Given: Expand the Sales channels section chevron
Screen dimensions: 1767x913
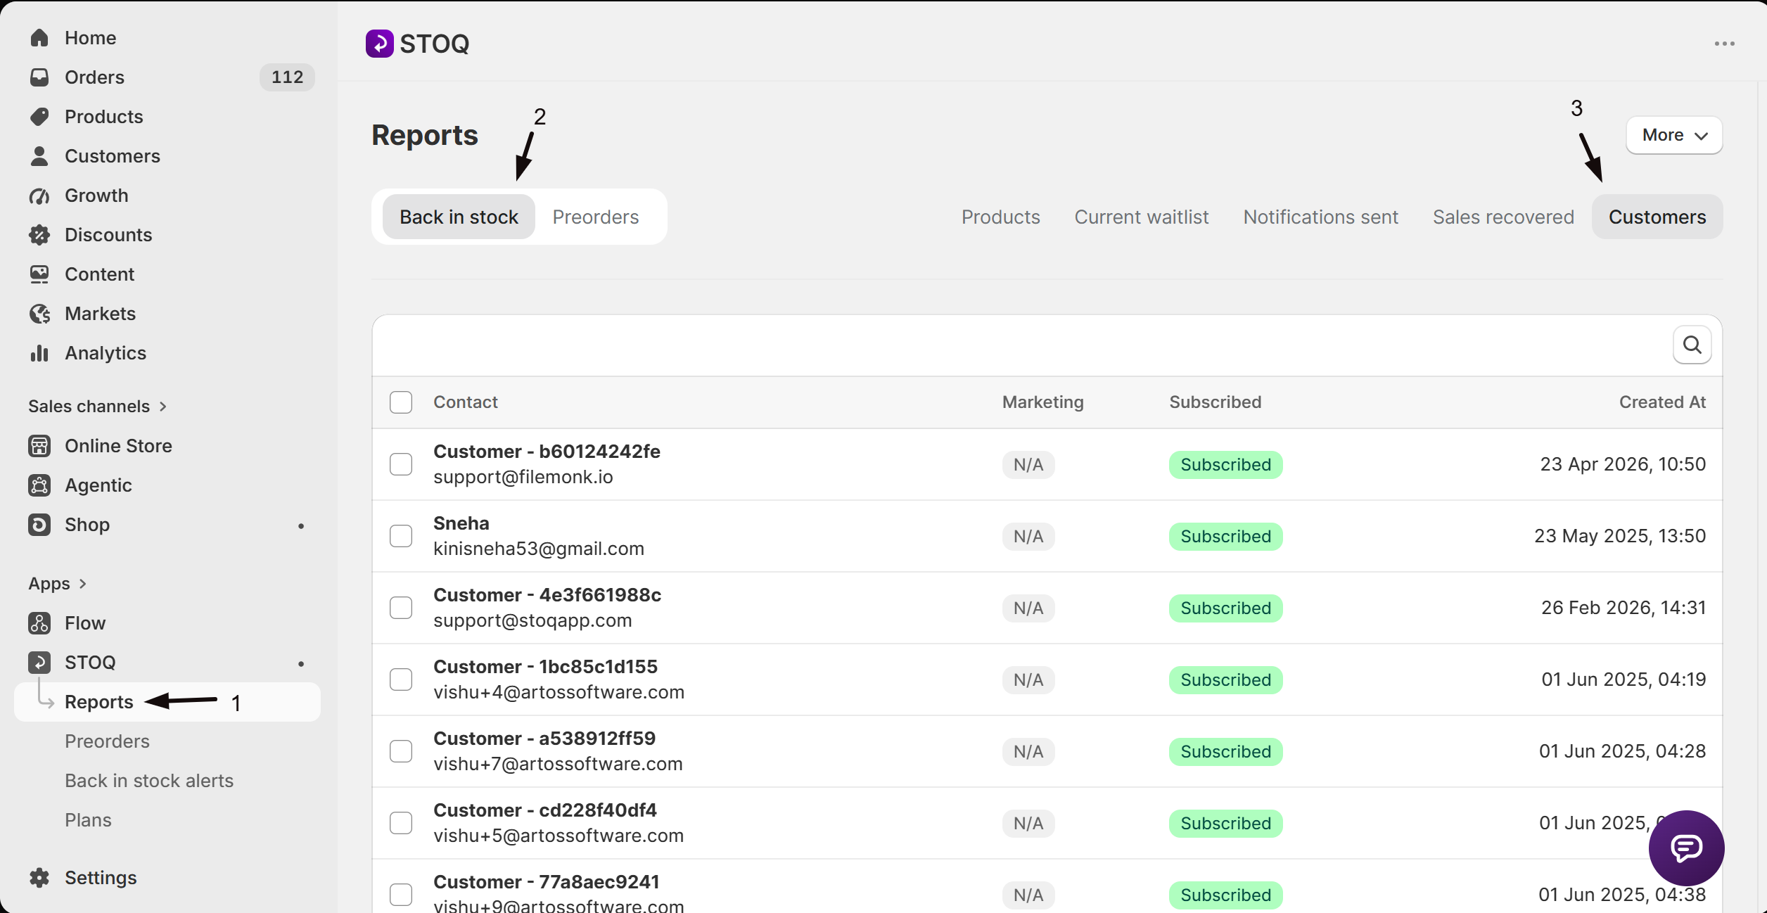Looking at the screenshot, I should tap(163, 407).
